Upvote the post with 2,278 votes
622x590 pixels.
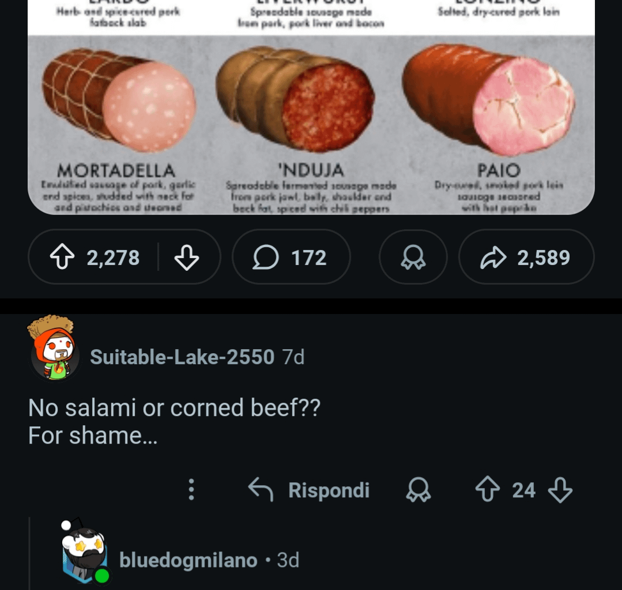pos(62,258)
